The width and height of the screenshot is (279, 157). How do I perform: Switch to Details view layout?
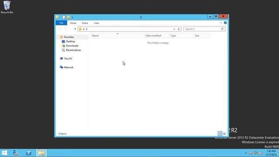tap(220, 133)
